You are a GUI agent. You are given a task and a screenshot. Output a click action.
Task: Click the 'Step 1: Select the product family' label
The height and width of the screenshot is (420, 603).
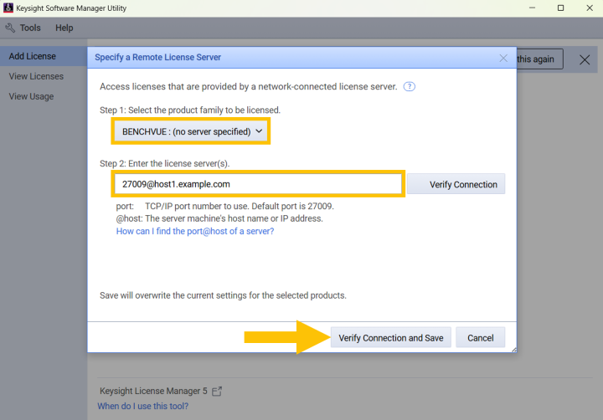190,110
